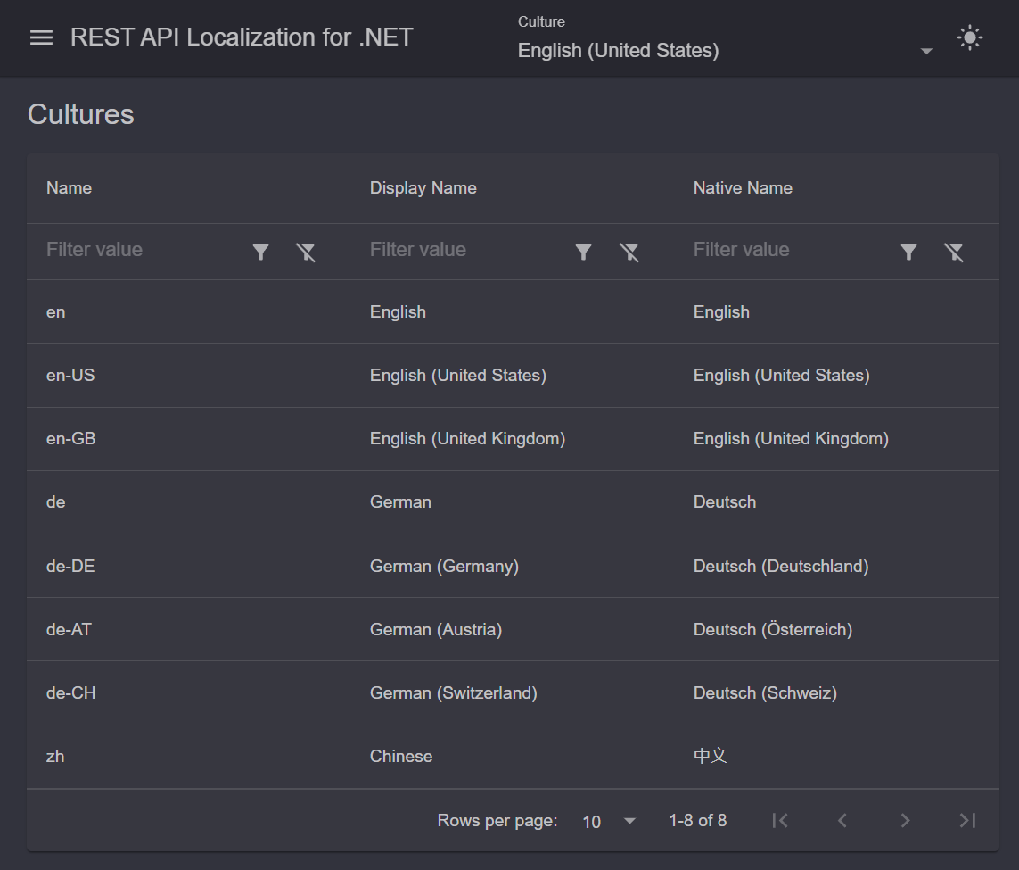Focus the Name filter value field
Screen dimensions: 1019x870
point(138,251)
